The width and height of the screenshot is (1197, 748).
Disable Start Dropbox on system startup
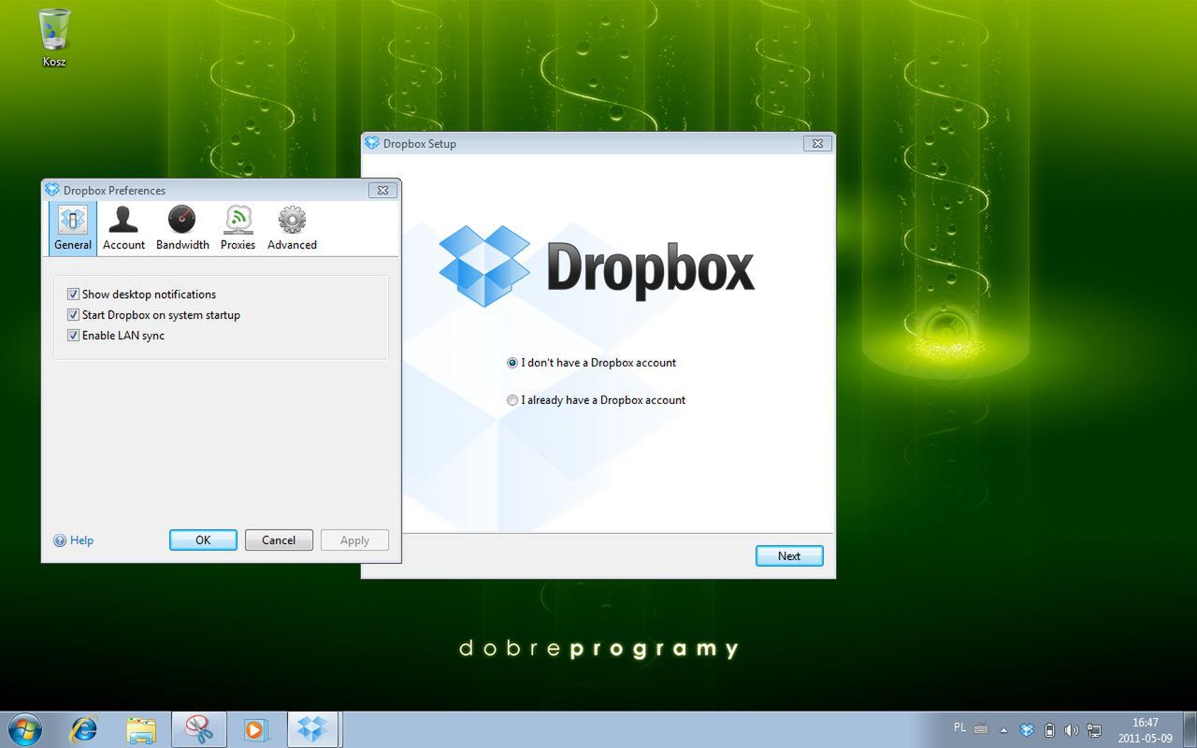[x=73, y=314]
